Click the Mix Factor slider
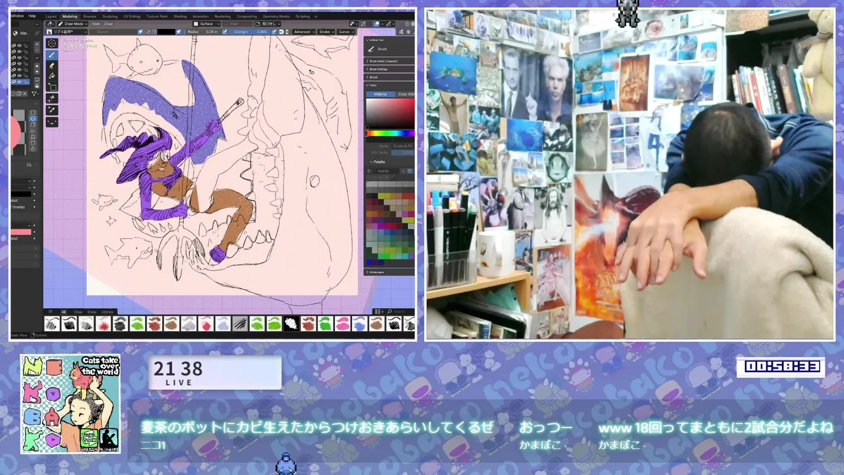Image resolution: width=844 pixels, height=475 pixels. [403, 152]
